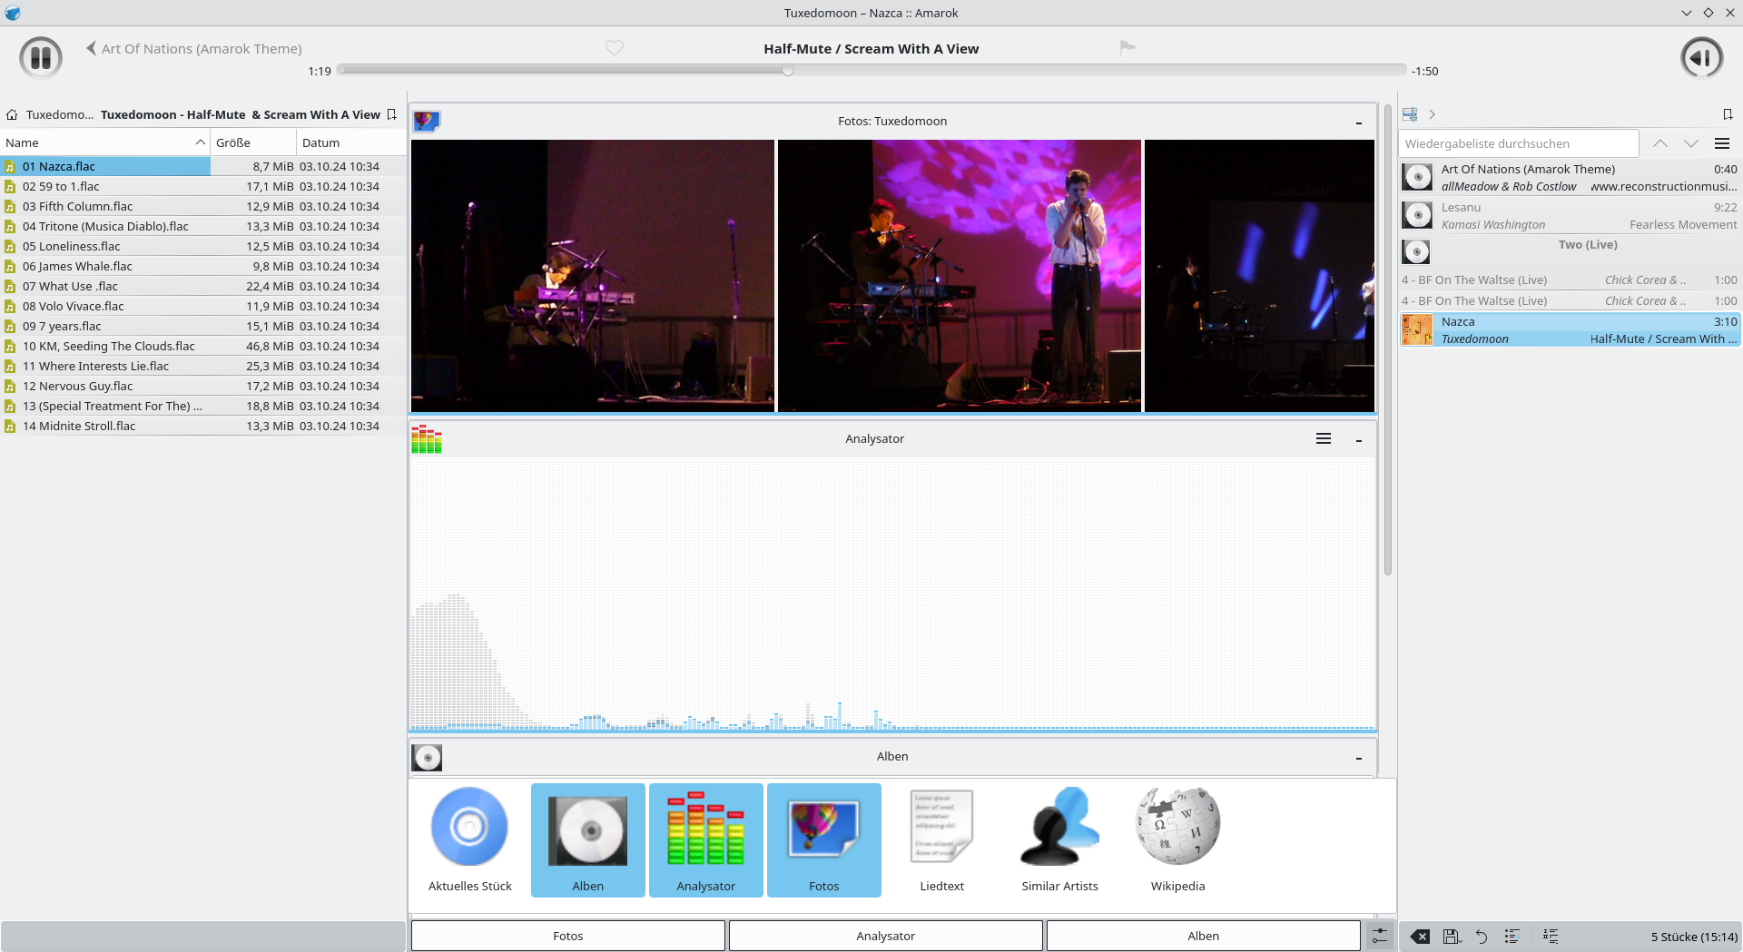1743x952 pixels.
Task: Clear the playlist with the delete icon
Action: coord(1420,937)
